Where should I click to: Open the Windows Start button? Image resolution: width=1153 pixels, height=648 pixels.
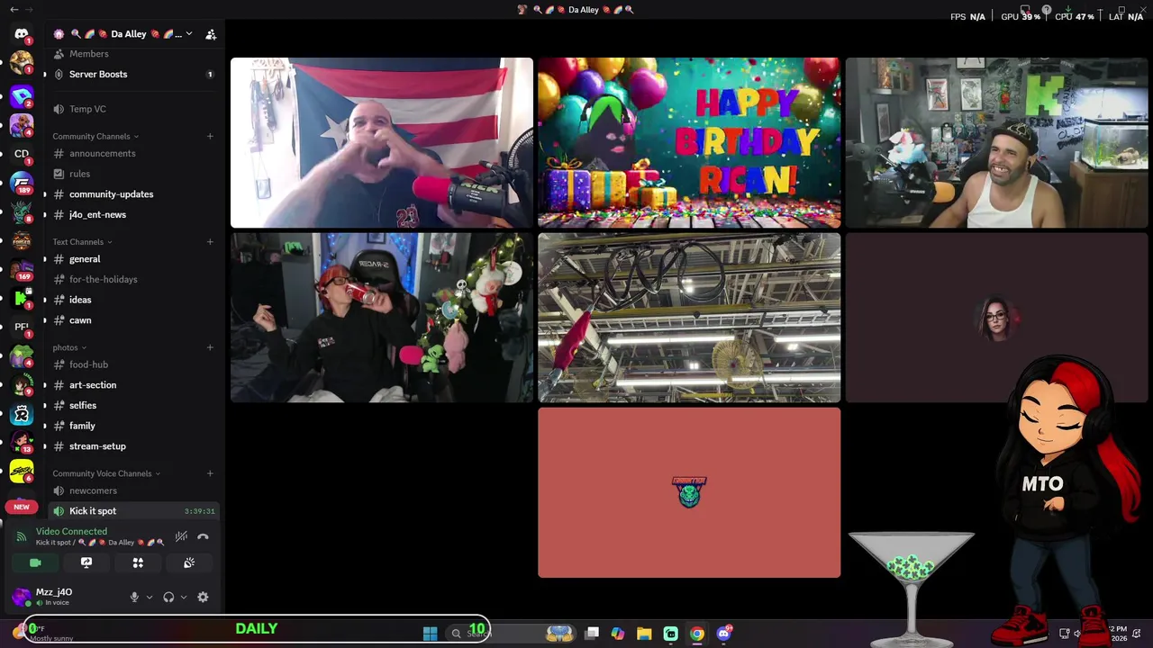coord(430,634)
